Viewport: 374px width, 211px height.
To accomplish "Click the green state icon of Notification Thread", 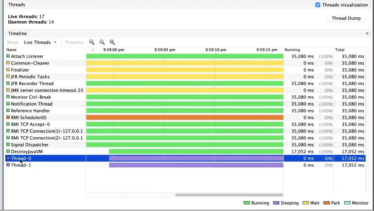I will pos(8,104).
